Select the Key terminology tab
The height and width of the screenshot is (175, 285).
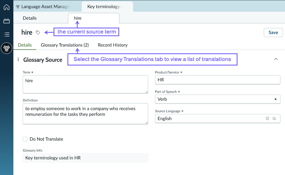pyautogui.click(x=107, y=7)
